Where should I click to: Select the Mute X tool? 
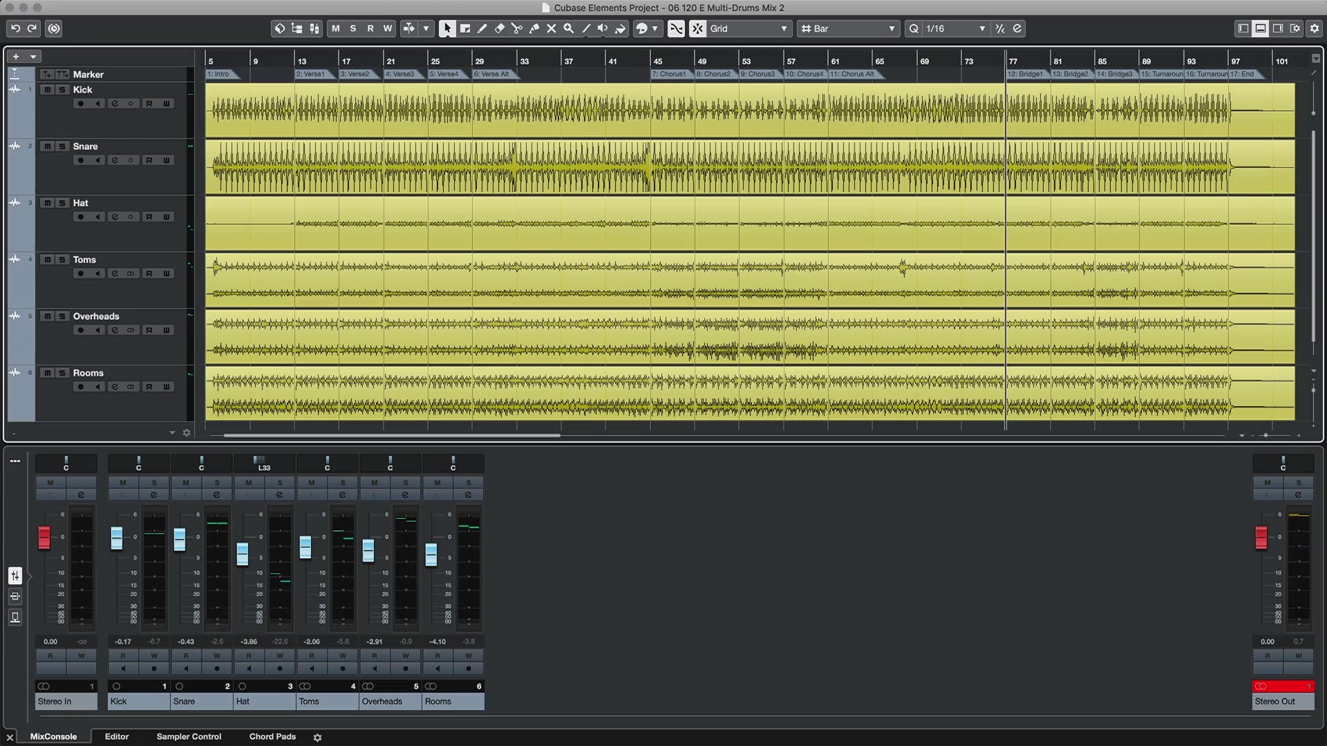click(x=552, y=28)
